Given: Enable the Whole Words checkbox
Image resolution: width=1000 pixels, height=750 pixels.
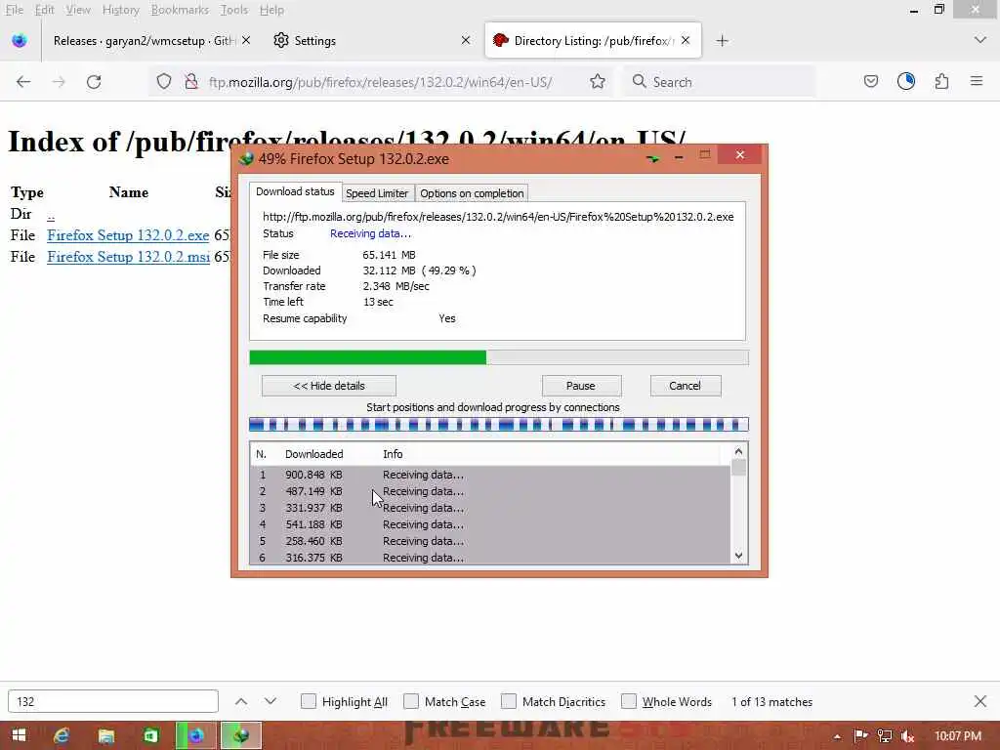Looking at the screenshot, I should (629, 701).
